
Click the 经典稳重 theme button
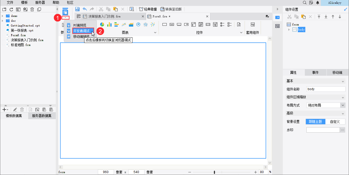148,9
